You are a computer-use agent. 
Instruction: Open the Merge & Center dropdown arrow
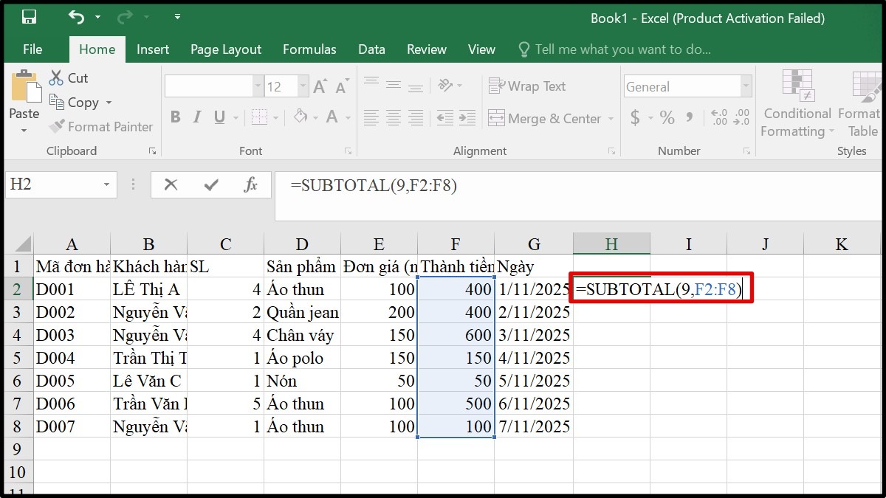click(x=611, y=118)
